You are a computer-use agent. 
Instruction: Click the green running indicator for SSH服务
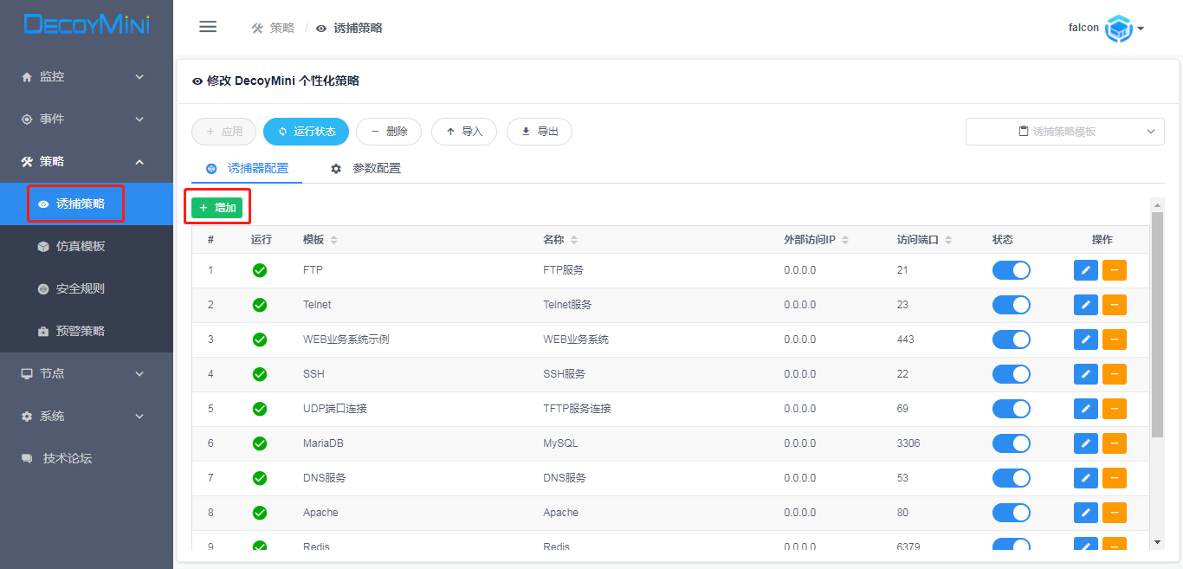259,373
